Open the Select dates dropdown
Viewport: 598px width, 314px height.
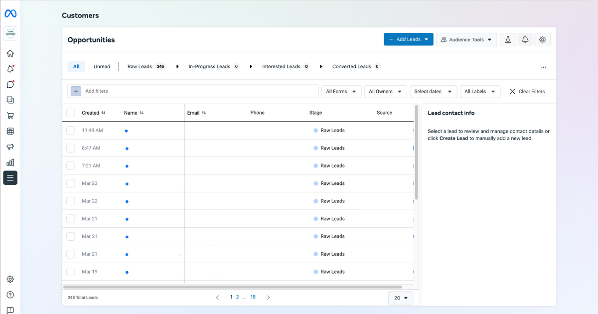pyautogui.click(x=433, y=91)
